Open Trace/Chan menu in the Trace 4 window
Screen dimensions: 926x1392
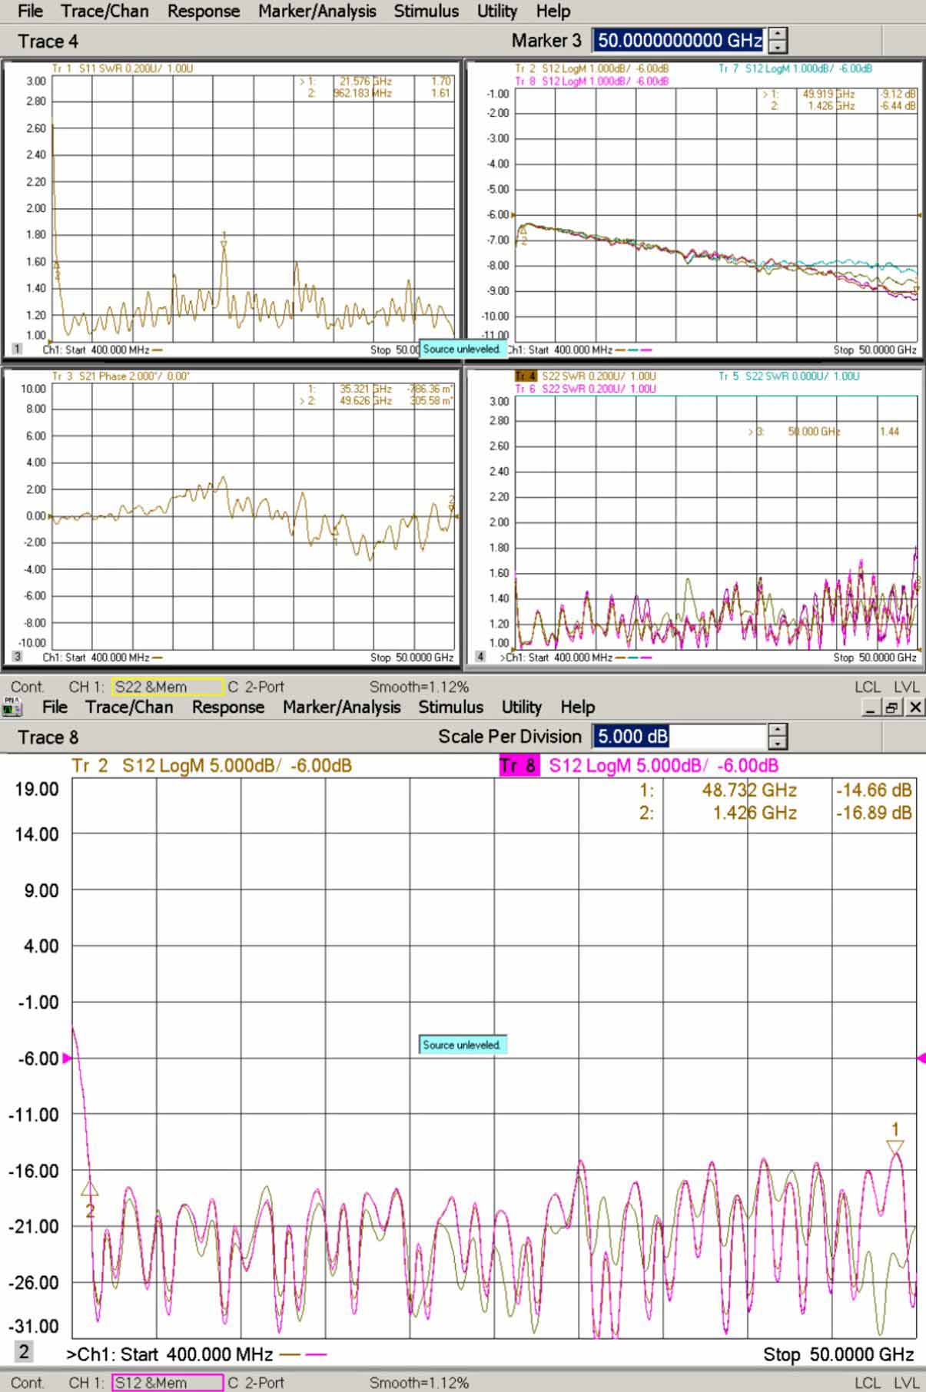click(105, 12)
